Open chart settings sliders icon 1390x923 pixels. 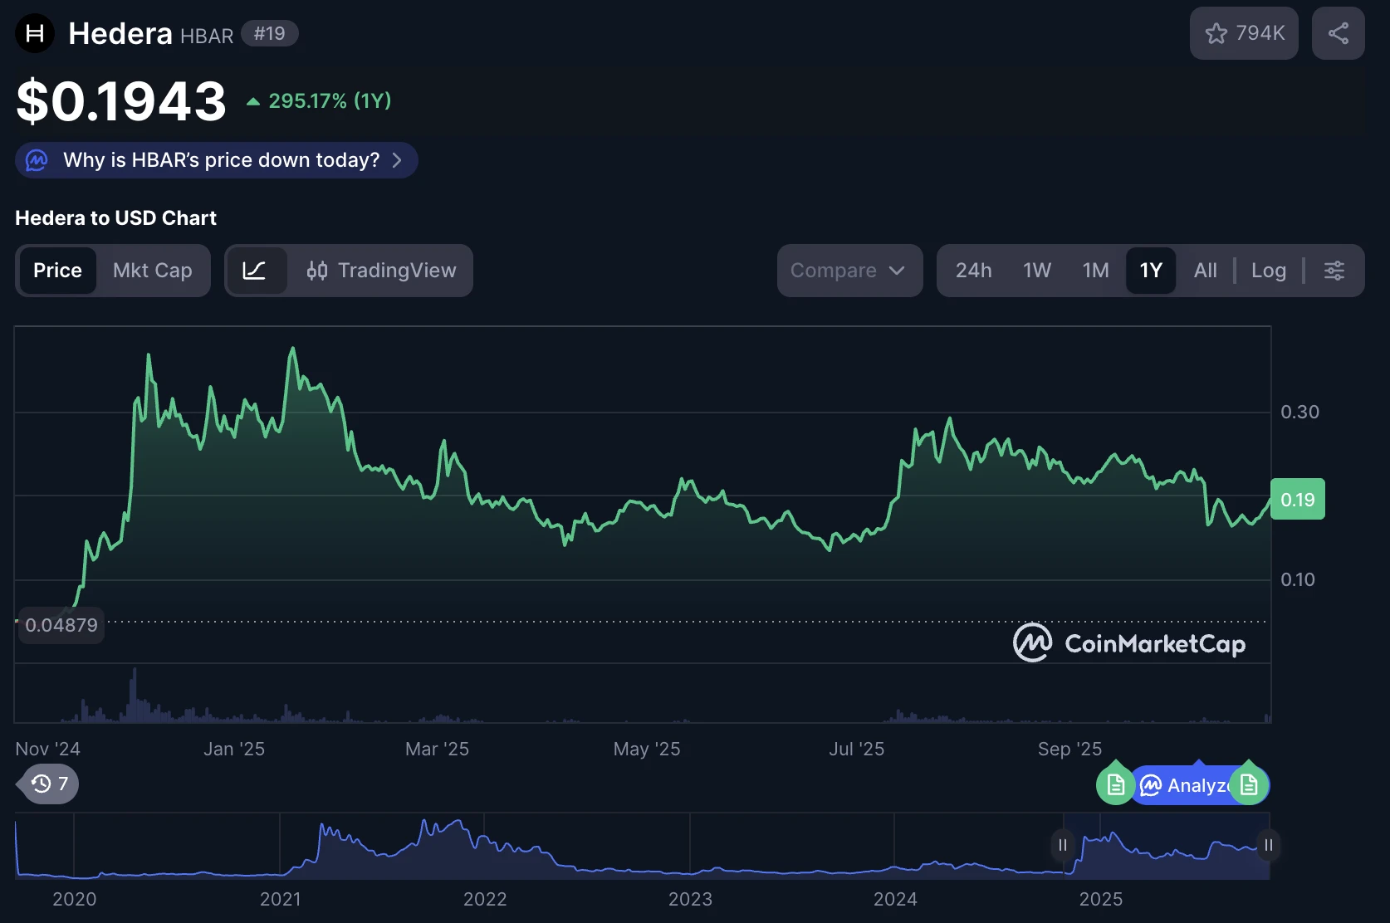[x=1334, y=271]
